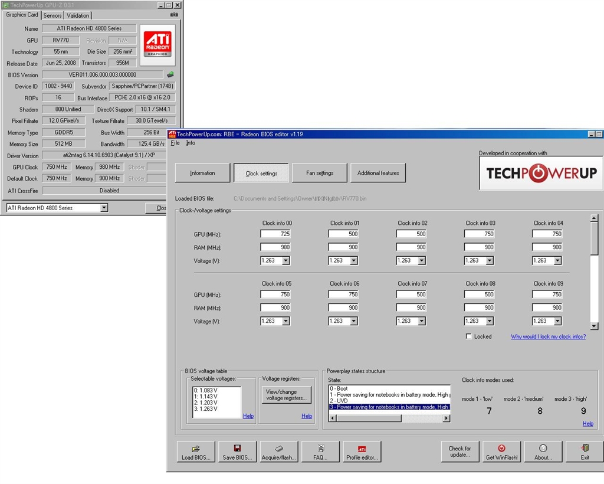Expand Clock info 03 voltage dropdown
604x484 pixels.
pos(490,261)
